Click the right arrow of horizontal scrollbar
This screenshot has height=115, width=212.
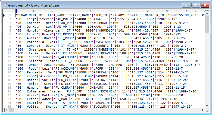coord(203,110)
